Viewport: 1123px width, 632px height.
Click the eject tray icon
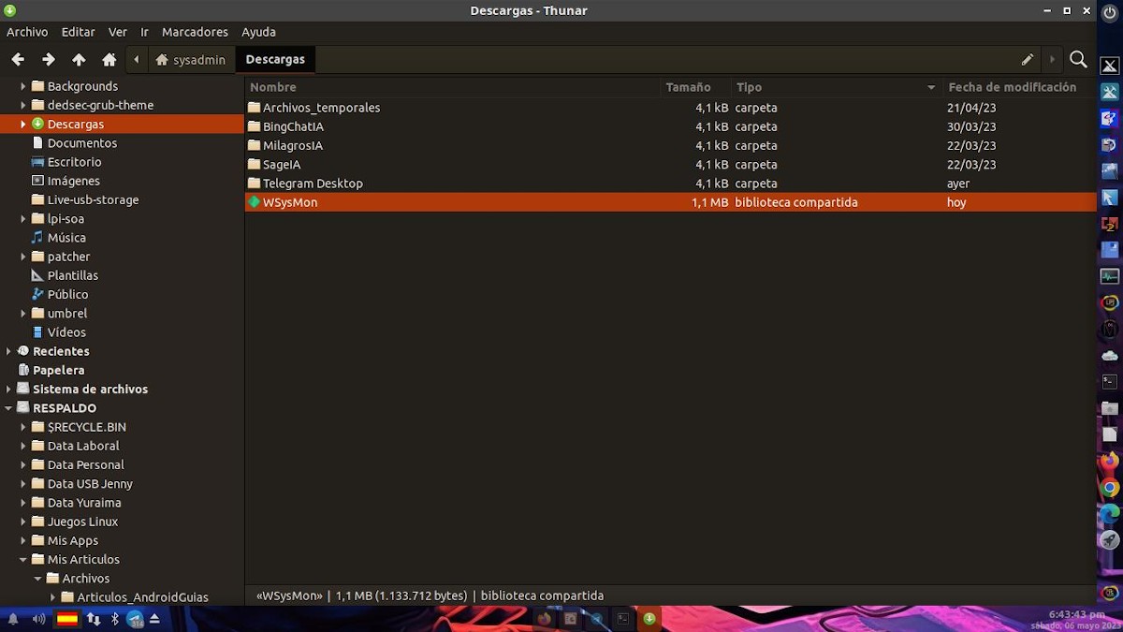154,619
